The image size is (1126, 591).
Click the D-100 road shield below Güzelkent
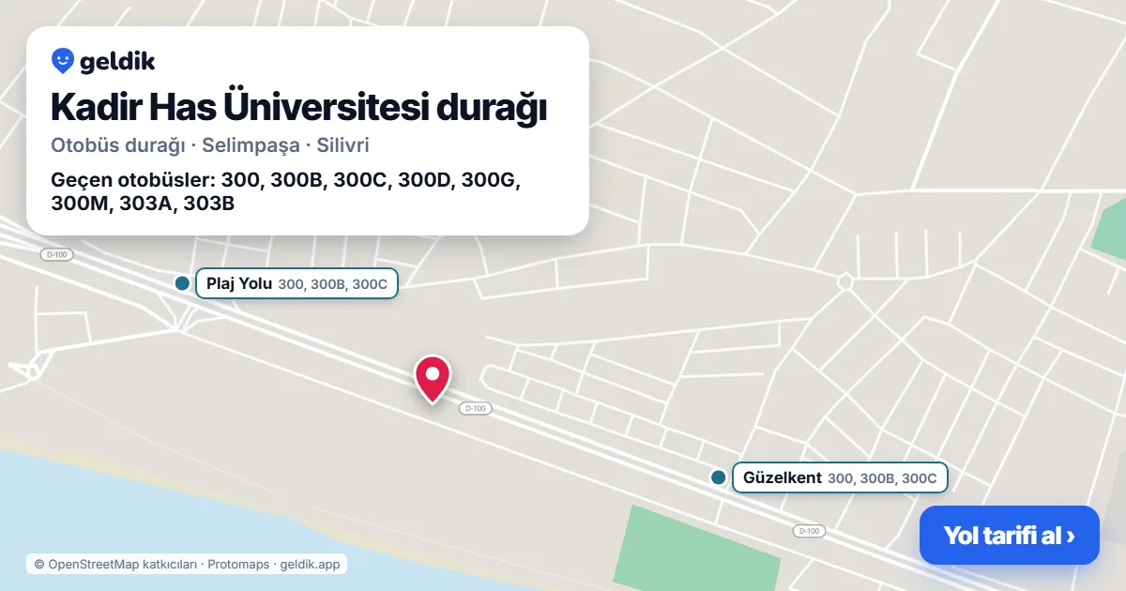pyautogui.click(x=809, y=531)
